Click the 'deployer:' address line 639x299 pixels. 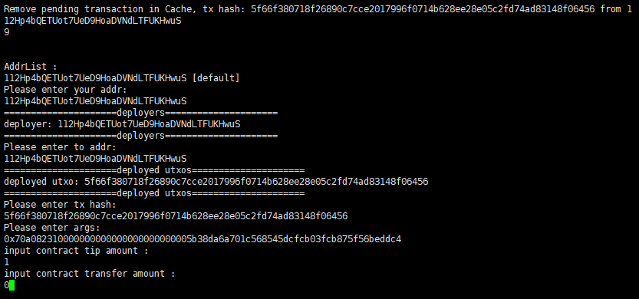click(x=122, y=124)
